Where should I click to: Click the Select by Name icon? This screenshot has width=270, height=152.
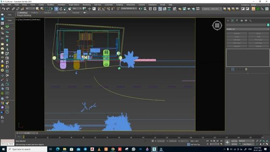pyautogui.click(x=42, y=9)
